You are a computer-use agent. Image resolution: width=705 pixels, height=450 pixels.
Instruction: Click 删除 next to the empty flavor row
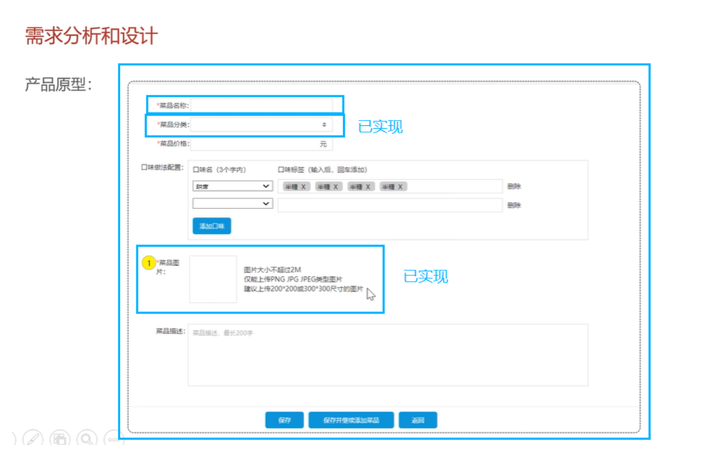click(514, 205)
